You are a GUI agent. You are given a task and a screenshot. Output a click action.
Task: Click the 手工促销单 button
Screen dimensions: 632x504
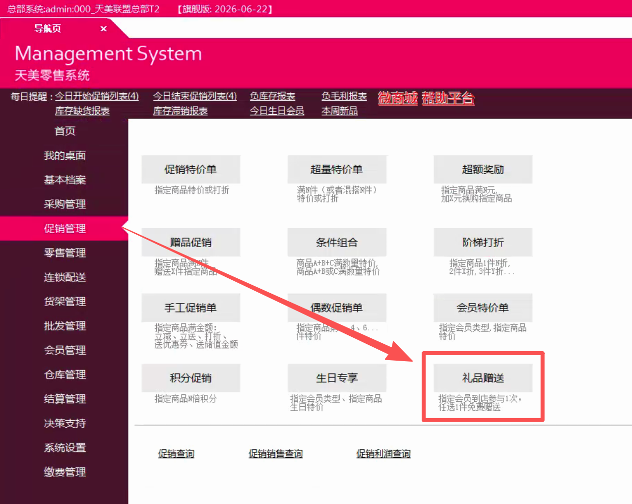191,308
